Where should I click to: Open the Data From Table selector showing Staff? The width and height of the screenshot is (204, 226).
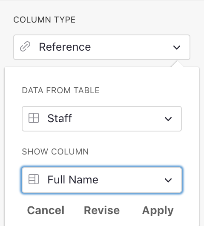[x=102, y=119]
